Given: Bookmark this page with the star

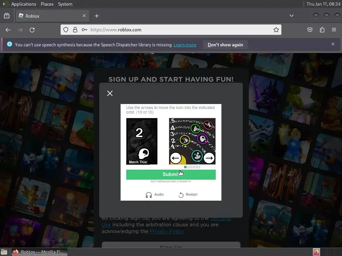Looking at the screenshot, I should (276, 30).
